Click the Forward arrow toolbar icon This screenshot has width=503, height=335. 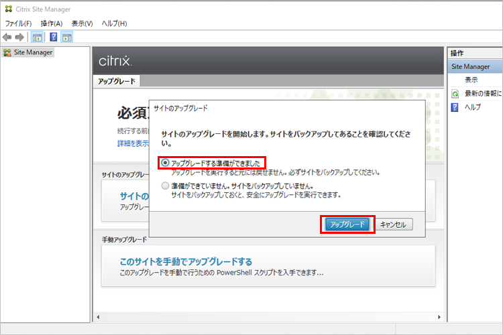pos(19,37)
